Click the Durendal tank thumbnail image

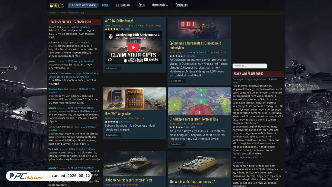tap(199, 28)
